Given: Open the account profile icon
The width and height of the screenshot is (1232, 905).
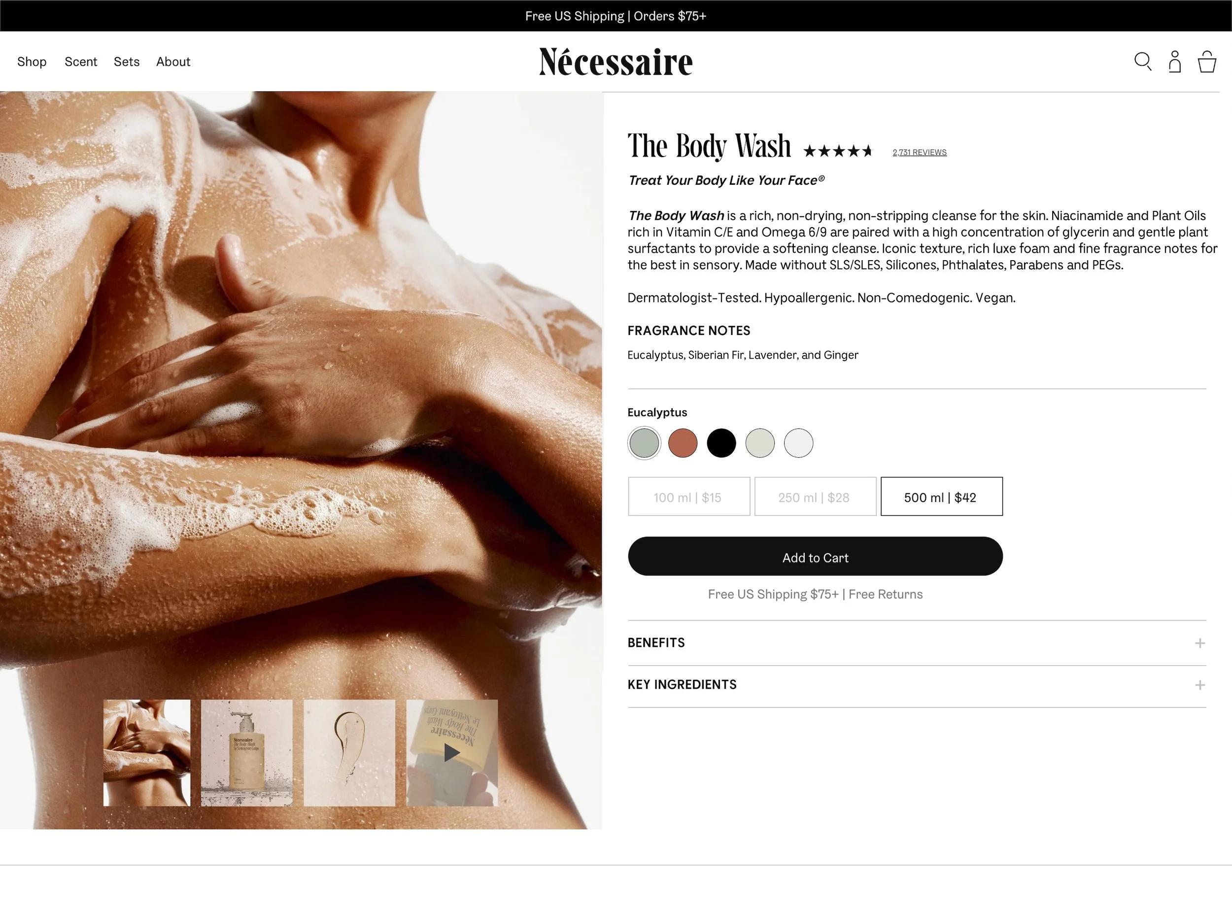Looking at the screenshot, I should point(1174,62).
